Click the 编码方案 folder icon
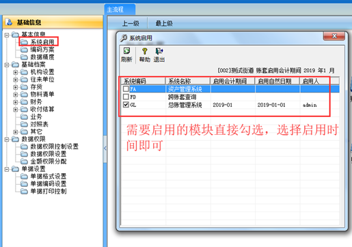352x247 pixels. pyautogui.click(x=24, y=49)
